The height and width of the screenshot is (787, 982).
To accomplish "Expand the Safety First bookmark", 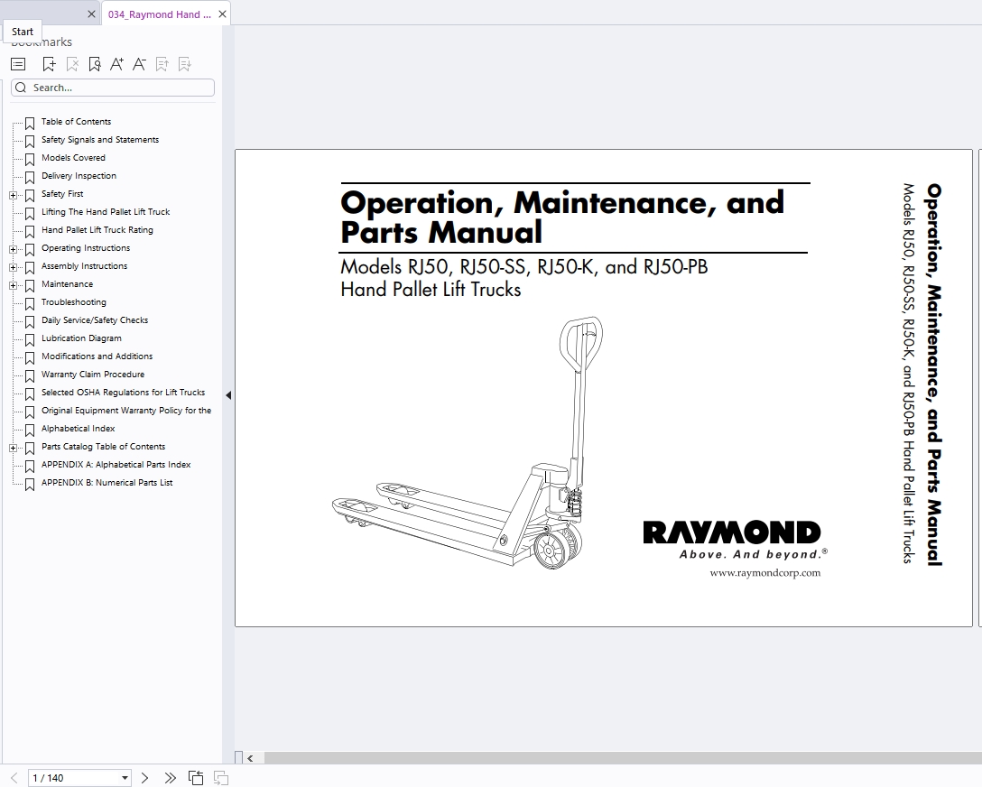I will 12,194.
